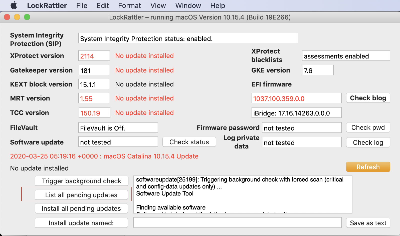Click Trigger background check button
Screen dimensions: 400x236
81,181
